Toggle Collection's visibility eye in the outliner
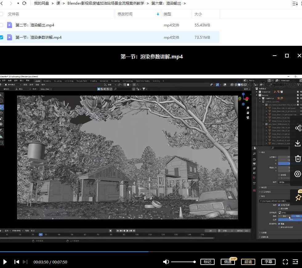This screenshot has width=302, height=268. 301,92
